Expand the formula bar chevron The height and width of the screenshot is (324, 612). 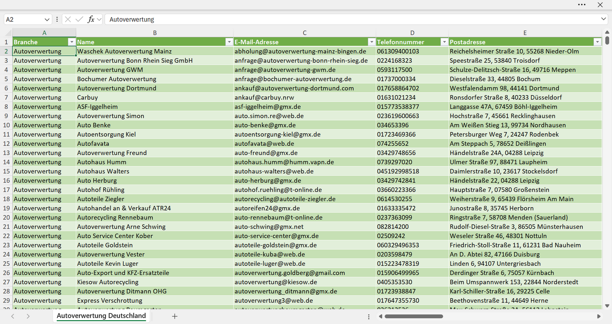coord(604,19)
